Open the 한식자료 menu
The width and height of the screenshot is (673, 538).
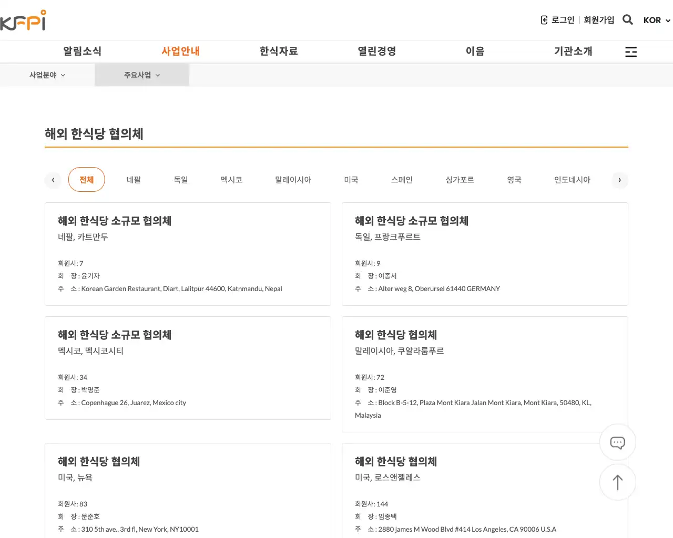point(279,51)
